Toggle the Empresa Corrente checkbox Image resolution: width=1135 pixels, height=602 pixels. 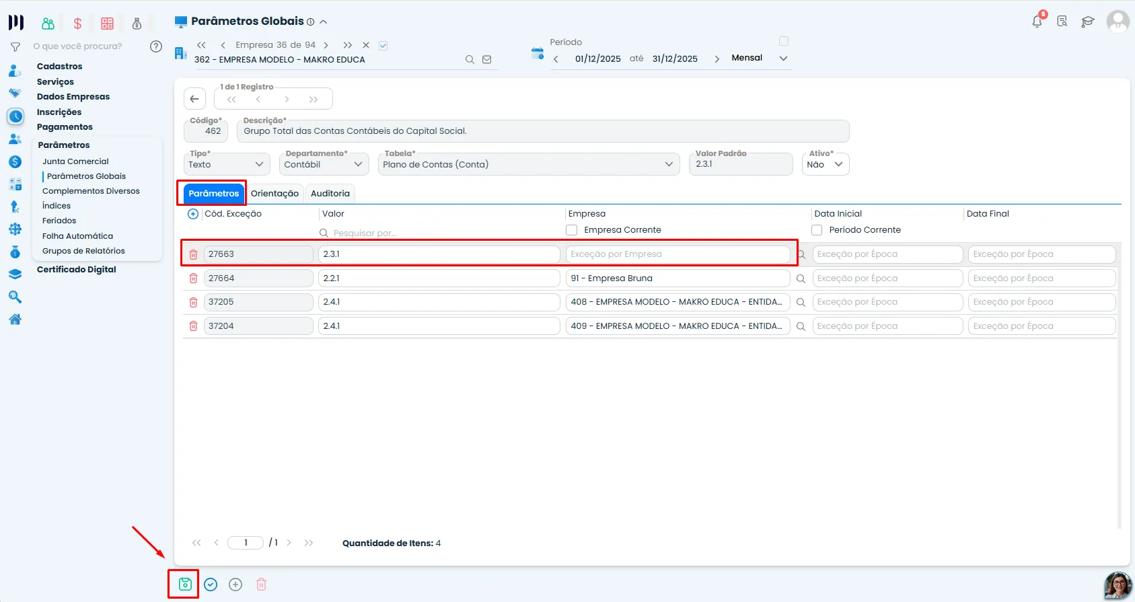572,230
